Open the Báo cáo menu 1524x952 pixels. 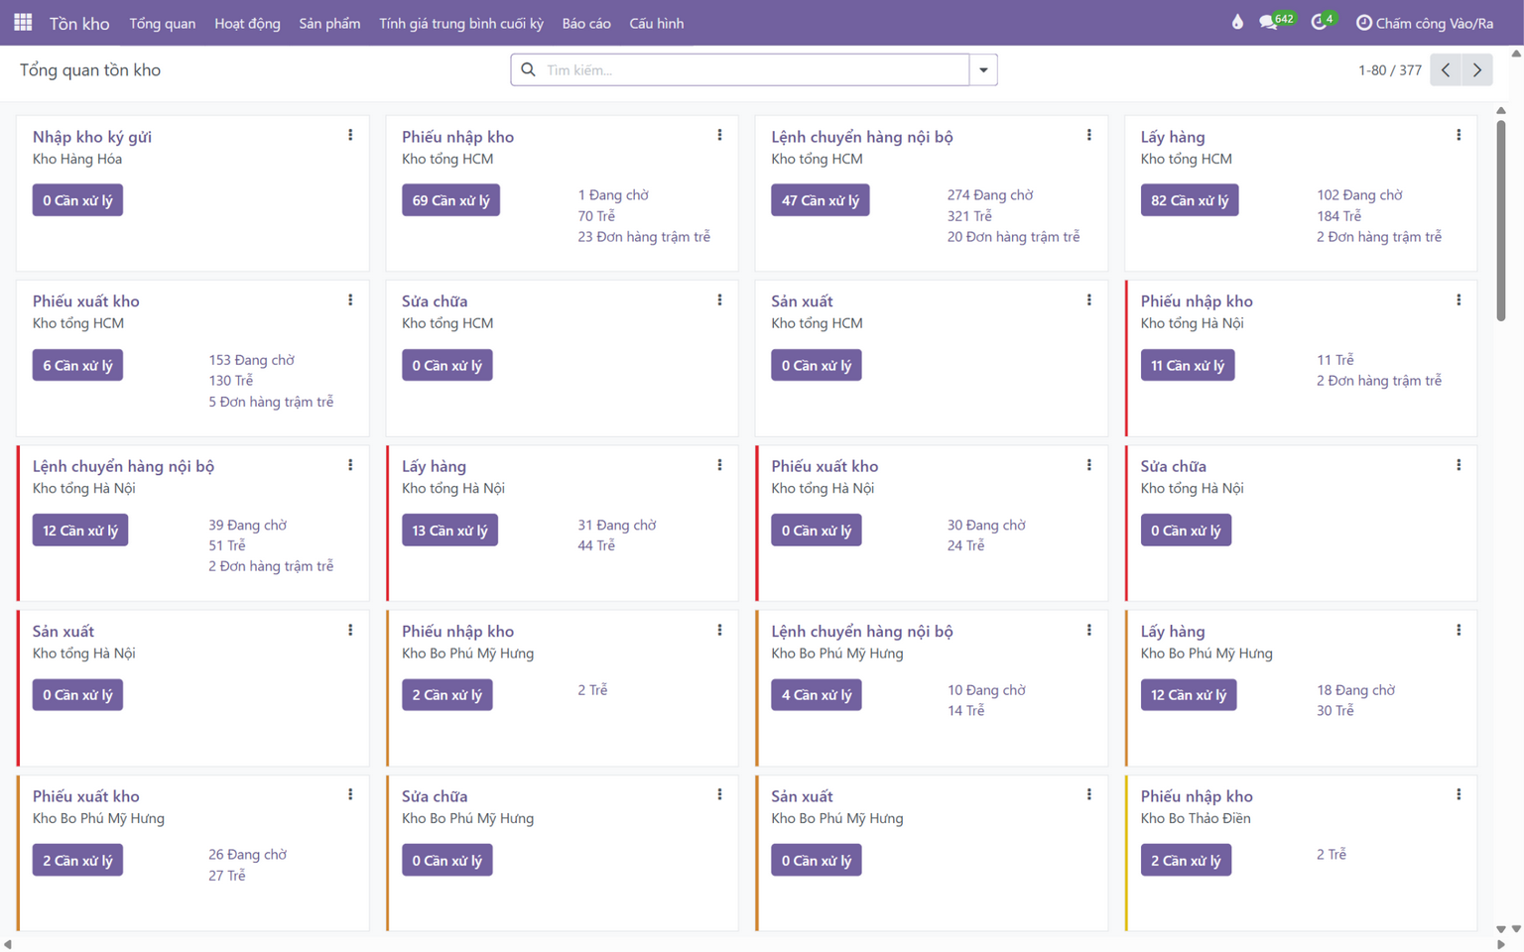point(586,23)
